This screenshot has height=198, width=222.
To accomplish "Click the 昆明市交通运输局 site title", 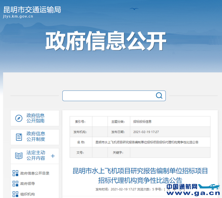I will (32, 9).
